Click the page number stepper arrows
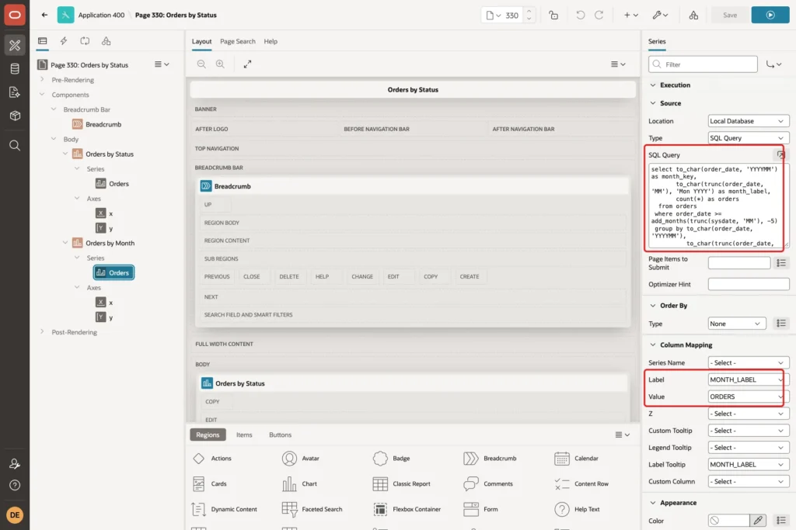Screen dimensions: 796x530 529,16
